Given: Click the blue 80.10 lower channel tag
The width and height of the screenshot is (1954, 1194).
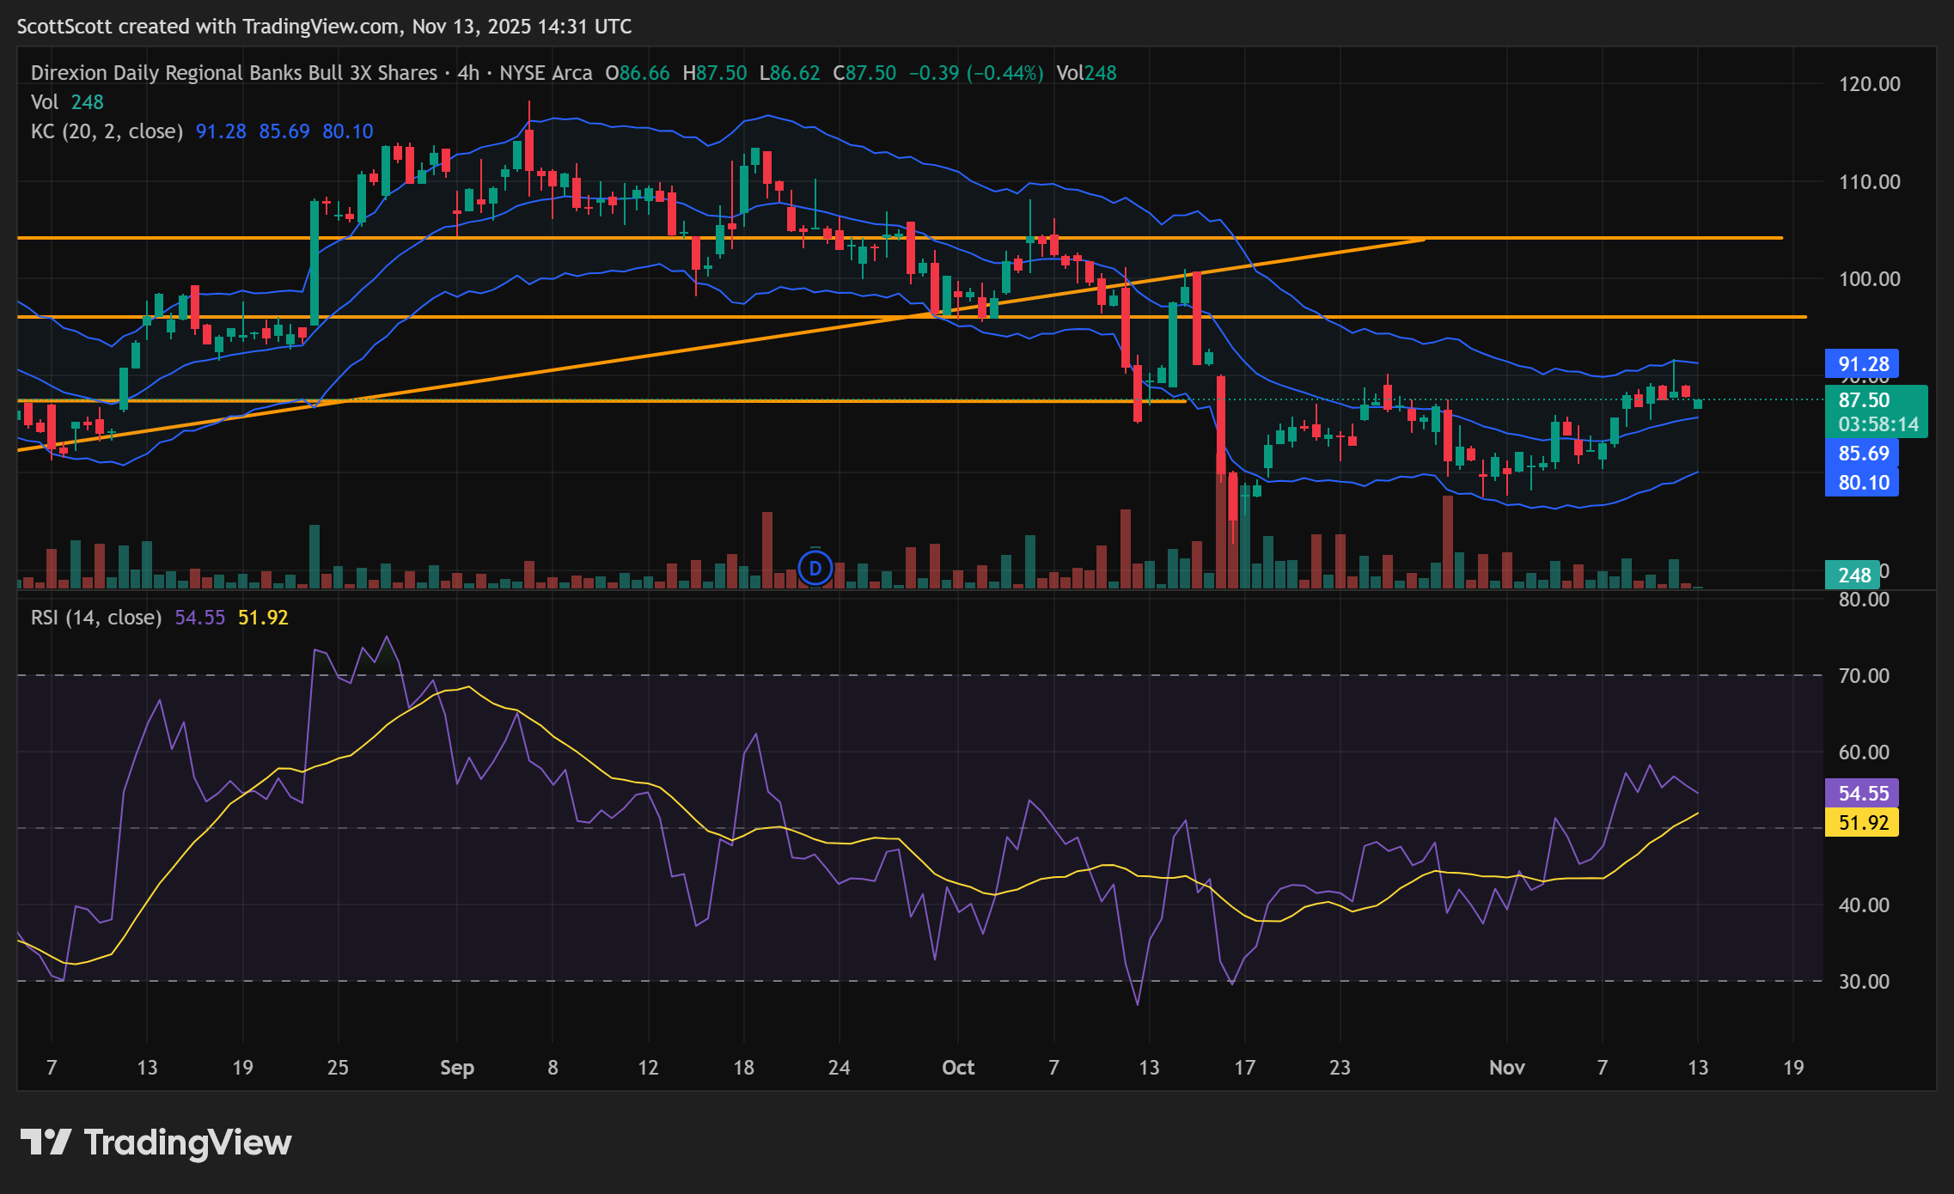Looking at the screenshot, I should (1862, 483).
